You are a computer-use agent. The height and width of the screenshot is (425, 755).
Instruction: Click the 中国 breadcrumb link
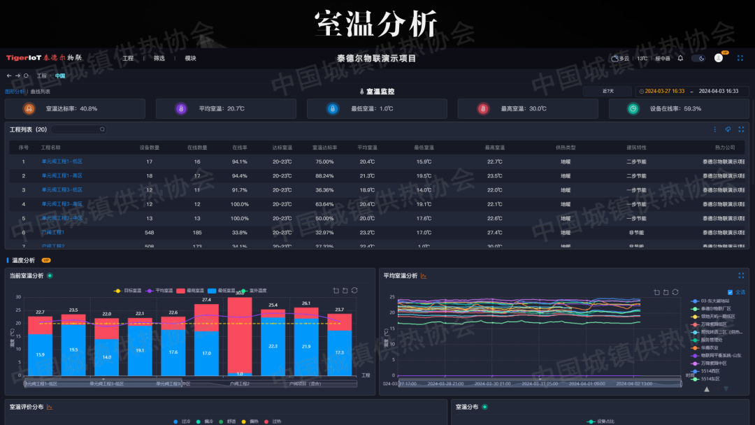[x=59, y=75]
